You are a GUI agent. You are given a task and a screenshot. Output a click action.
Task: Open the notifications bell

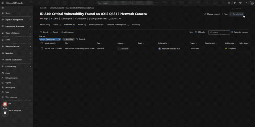229,3
